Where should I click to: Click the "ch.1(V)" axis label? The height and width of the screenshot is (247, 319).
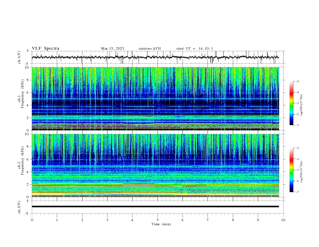pos(19,57)
